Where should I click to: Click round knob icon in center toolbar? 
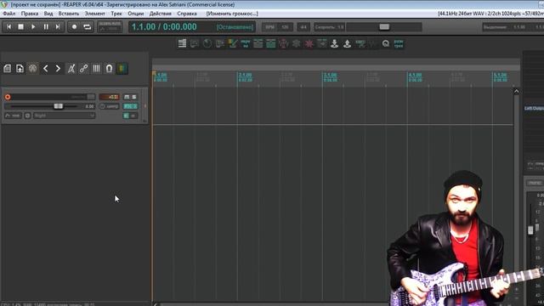pos(207,43)
